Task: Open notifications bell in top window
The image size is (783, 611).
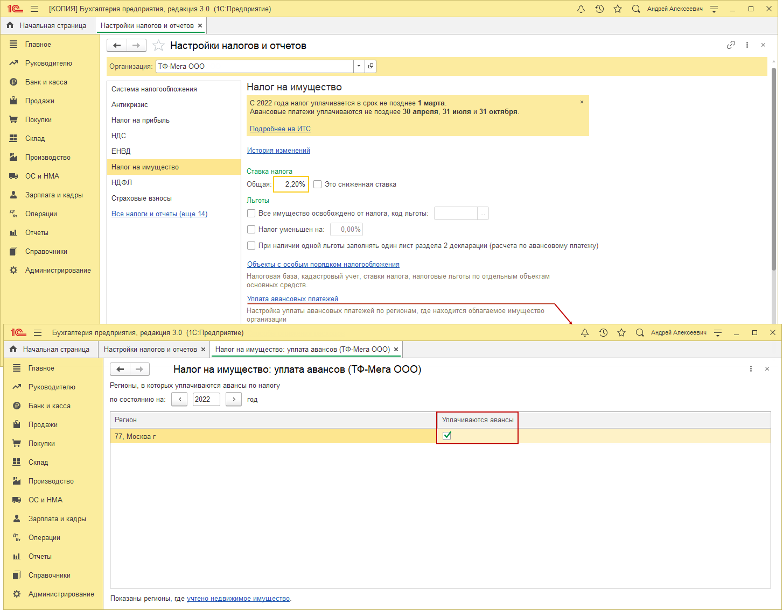Action: point(581,9)
